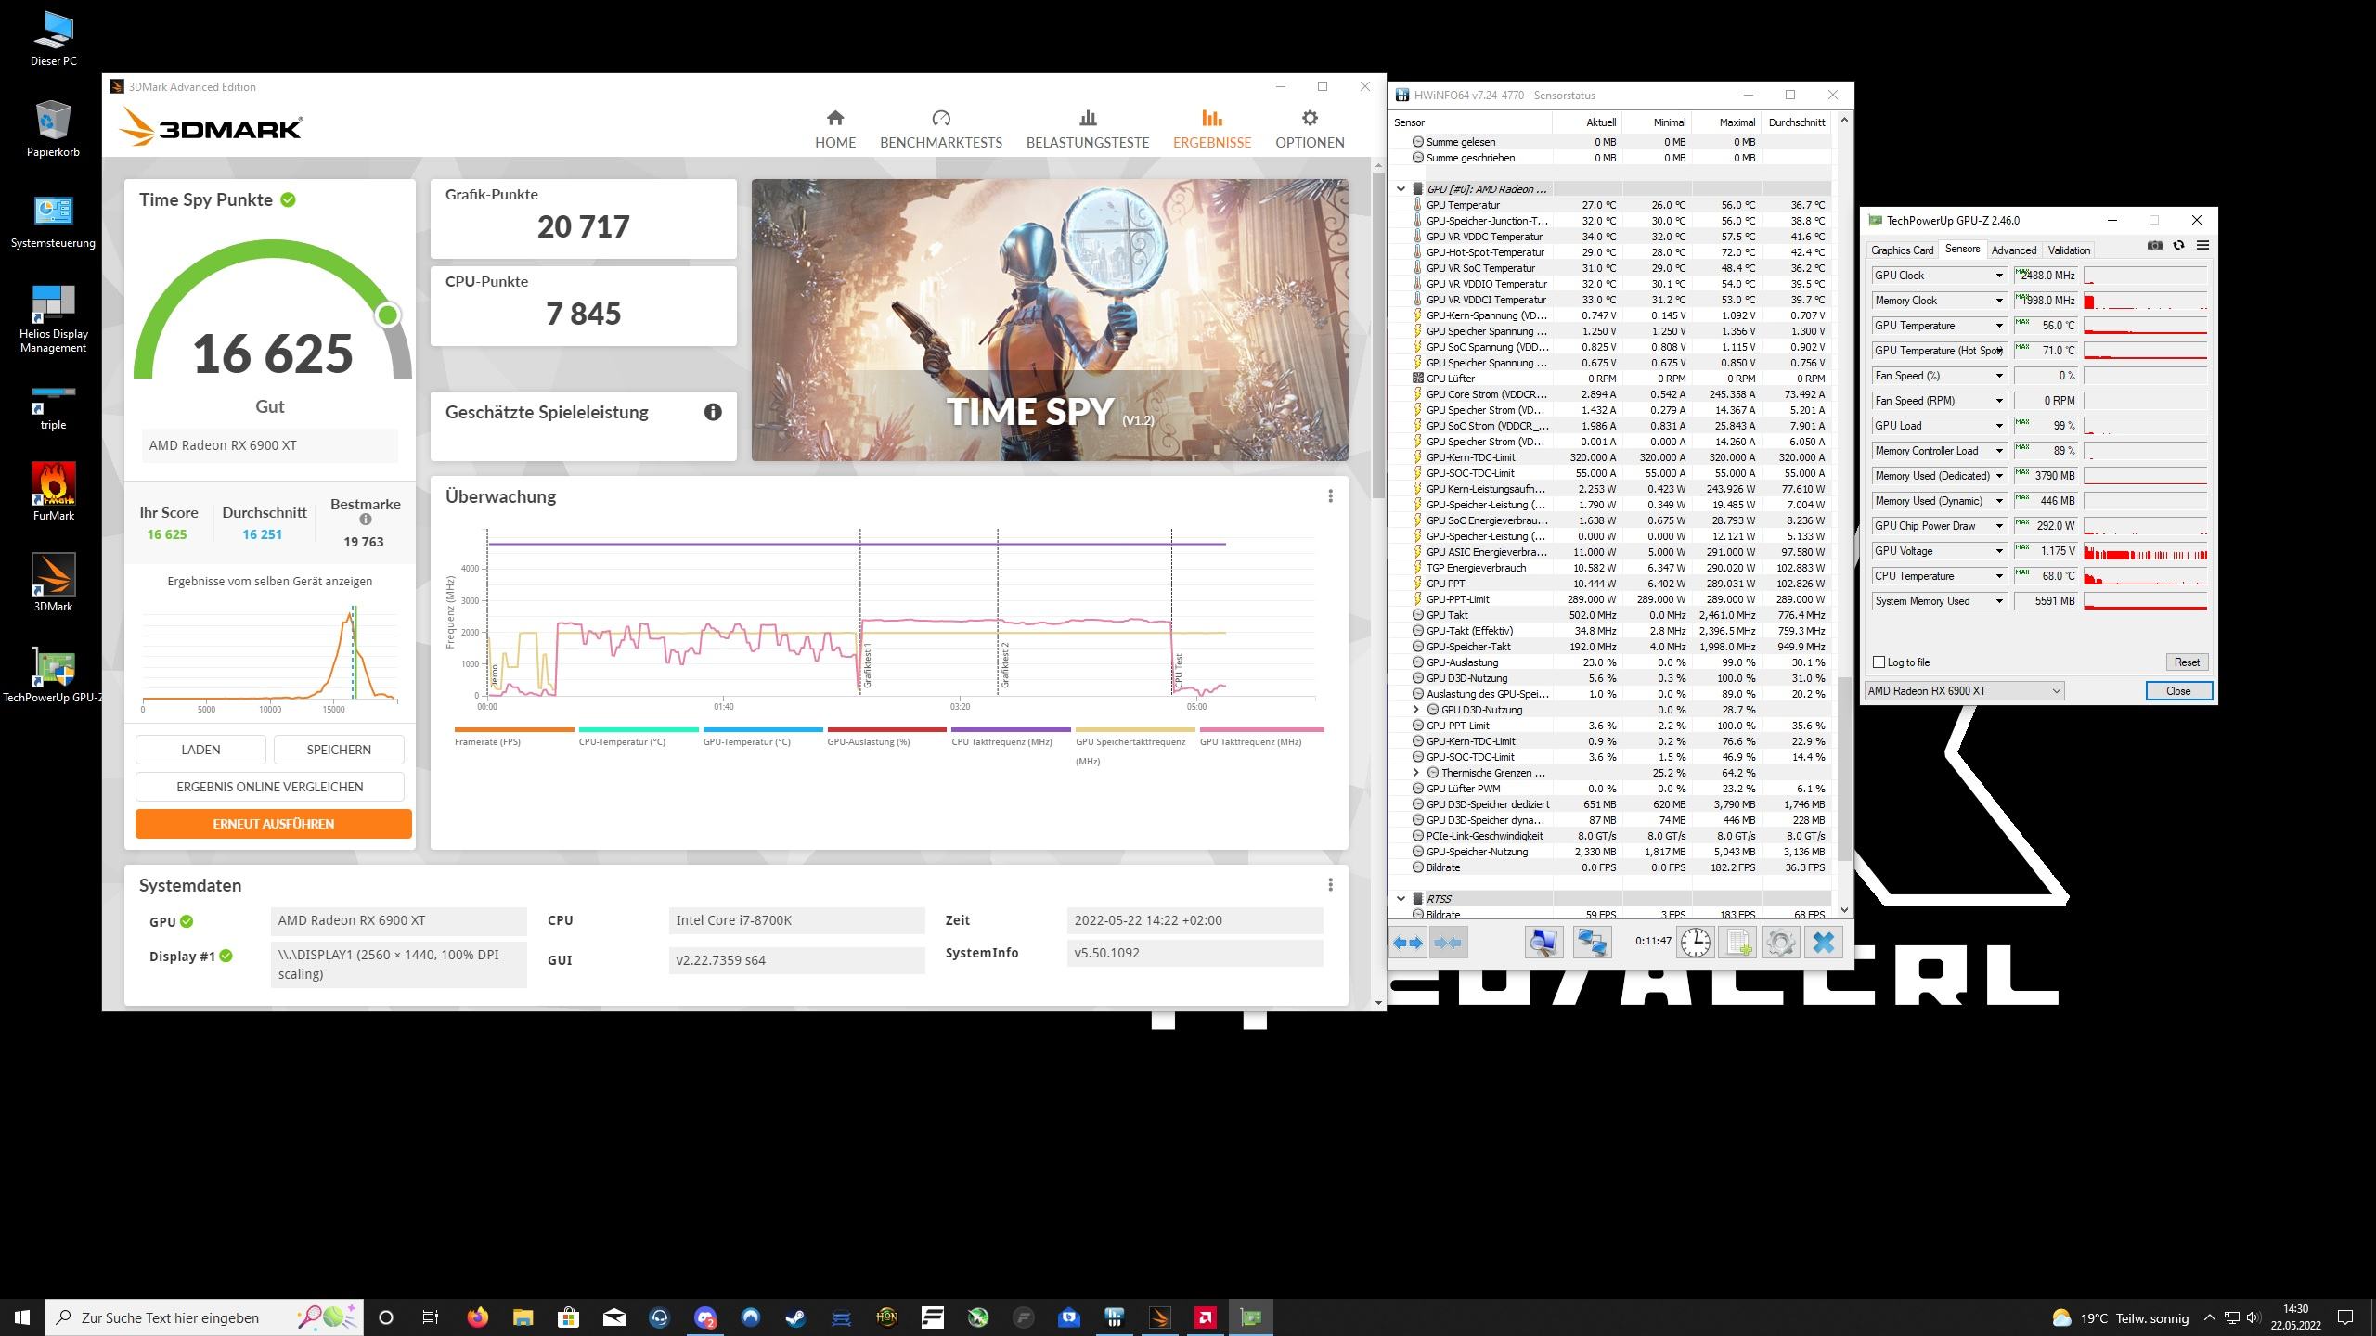
Task: Open the CPU Temperature sensor dropdown
Action: [1999, 576]
